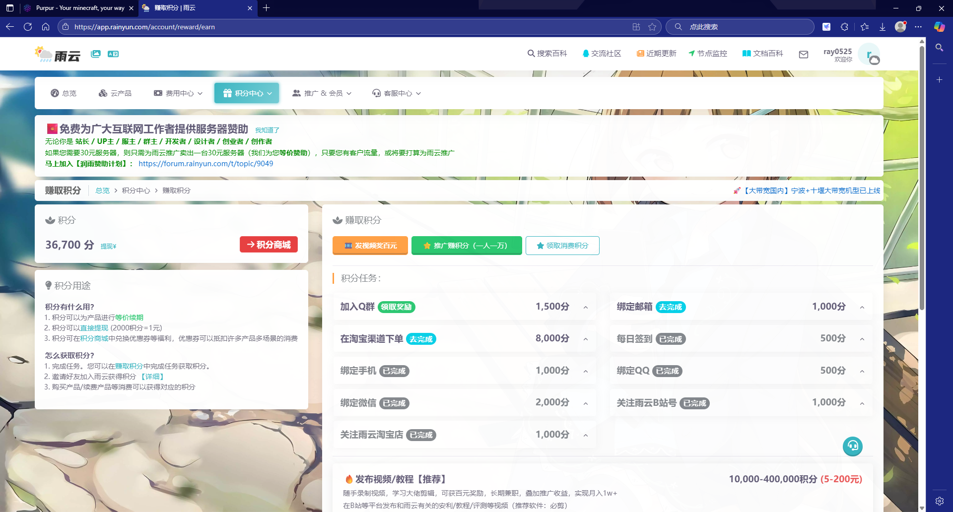Reload the page with refresh icon
953x512 pixels.
click(x=28, y=27)
